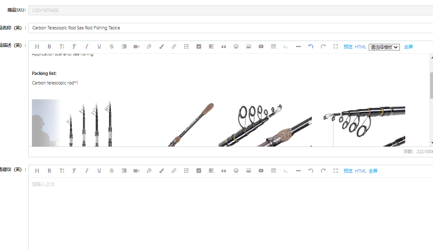Click 全屏 fullscreen link in the lower editor

point(373,171)
